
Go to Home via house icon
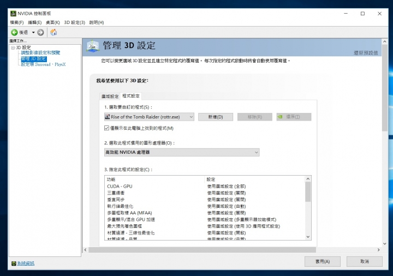pyautogui.click(x=53, y=32)
